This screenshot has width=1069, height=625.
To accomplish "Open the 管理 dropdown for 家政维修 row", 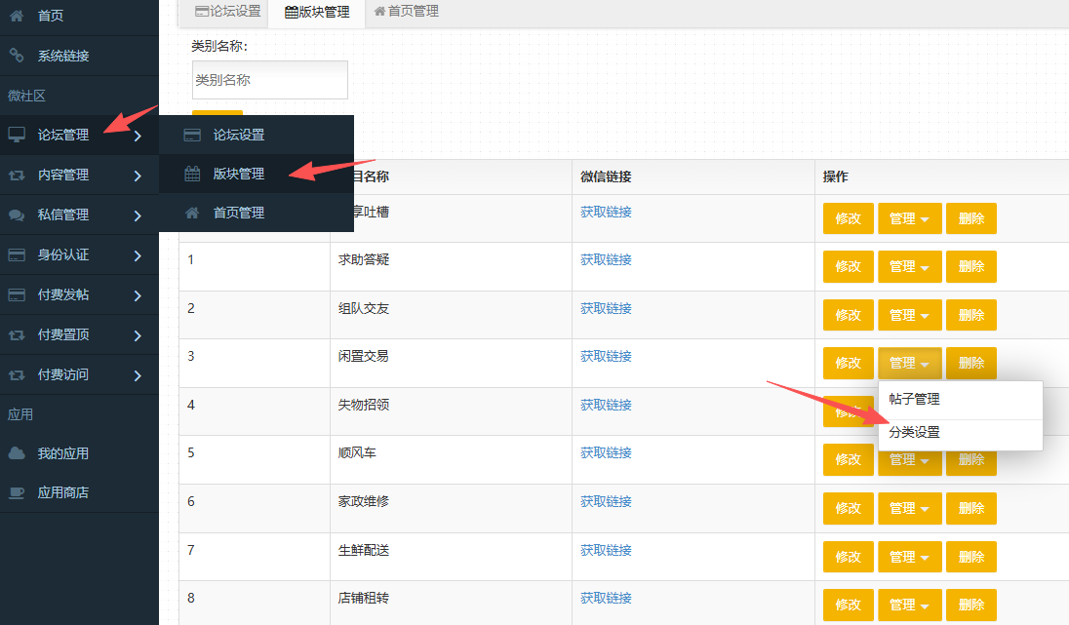I will 909,509.
